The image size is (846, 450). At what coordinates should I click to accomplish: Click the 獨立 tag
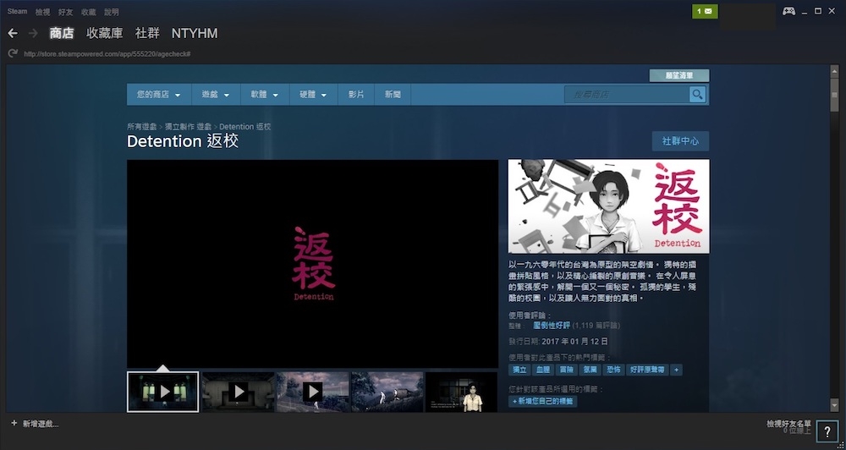click(519, 370)
